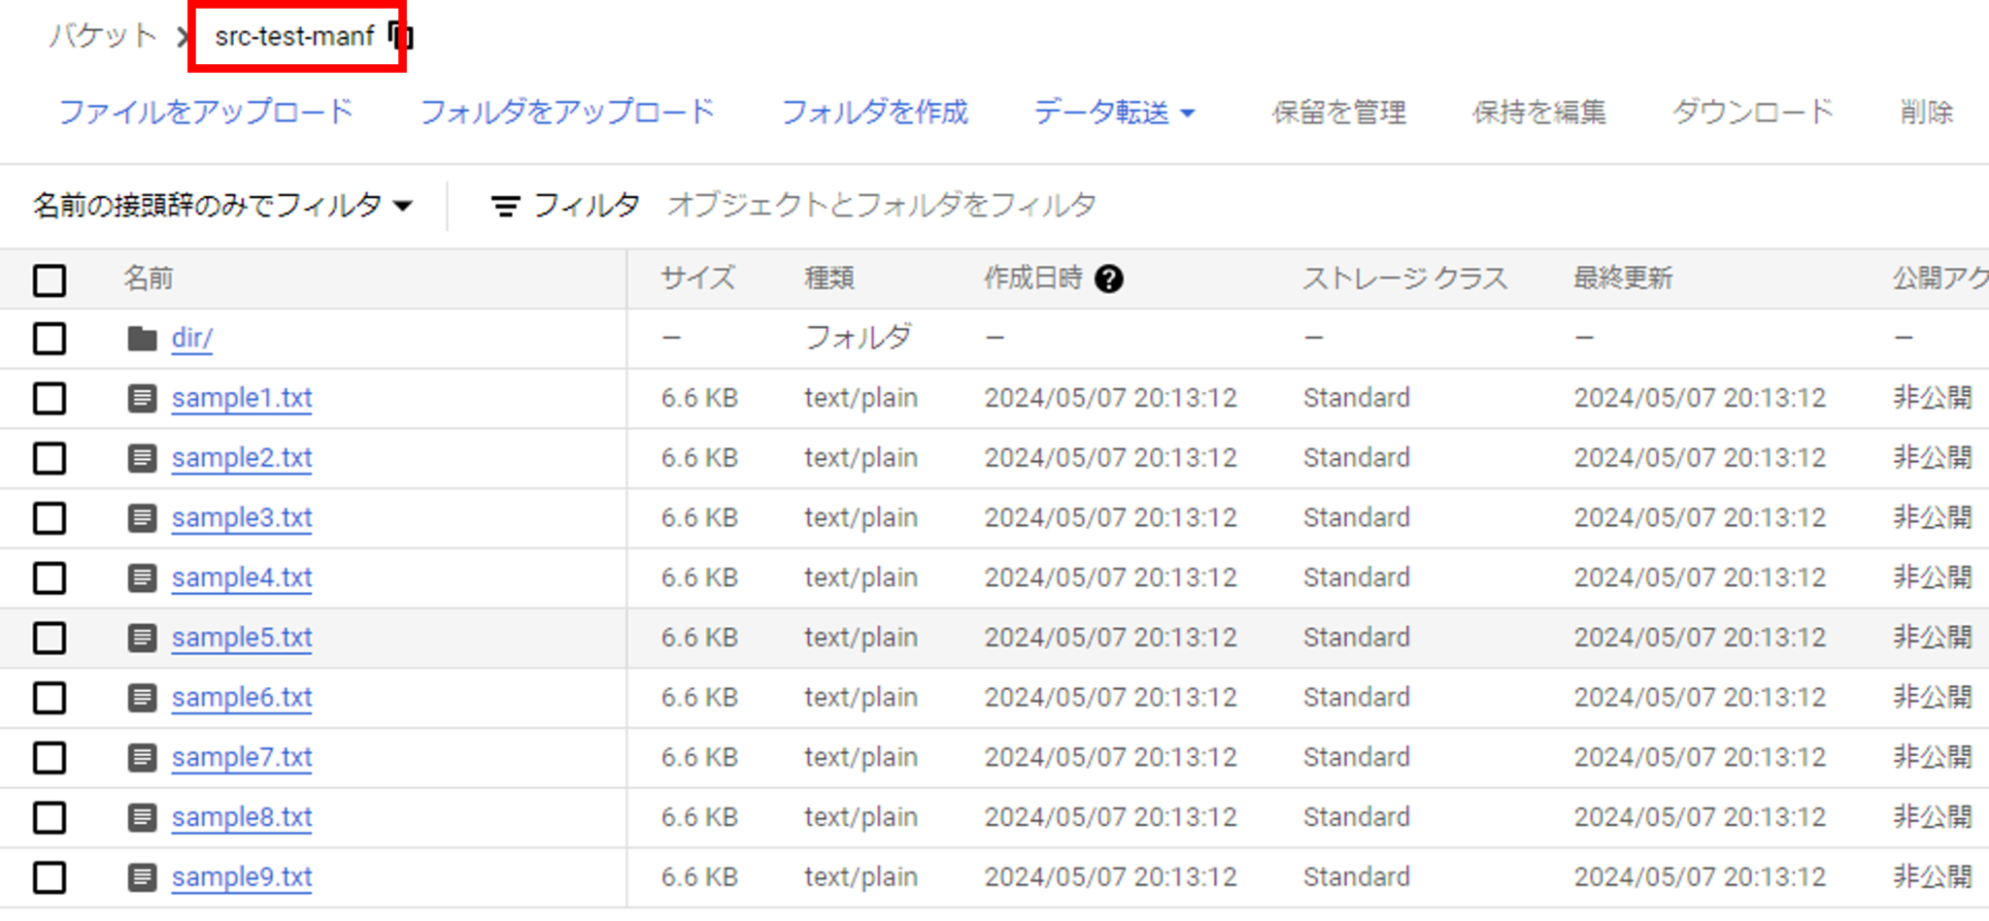Click the copy bucket name icon
This screenshot has height=921, width=1989.
tap(398, 36)
